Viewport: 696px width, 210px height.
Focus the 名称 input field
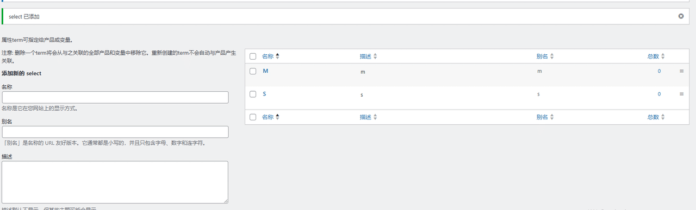tap(115, 97)
